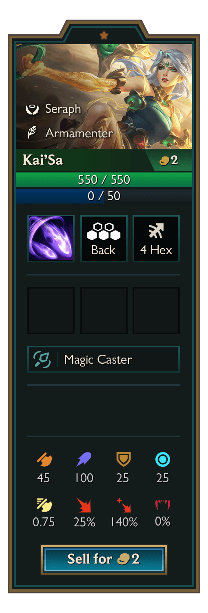This screenshot has height=613, width=208.
Task: Click the green health bar
Action: [x=104, y=179]
